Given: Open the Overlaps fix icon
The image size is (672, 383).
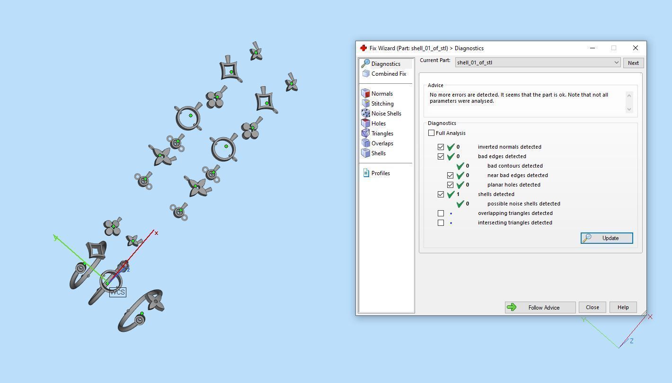Looking at the screenshot, I should [x=365, y=143].
